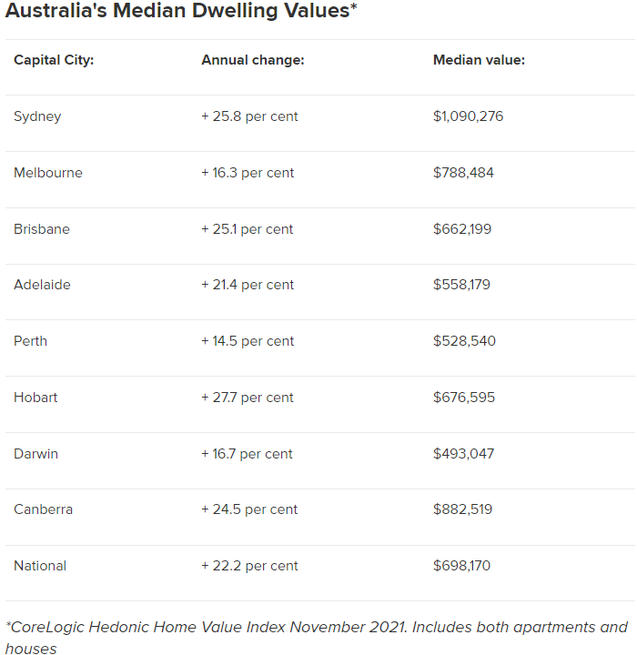The height and width of the screenshot is (655, 637).
Task: Click the CoreLogic Hedonic Home Value Index footnote
Action: click(x=317, y=638)
